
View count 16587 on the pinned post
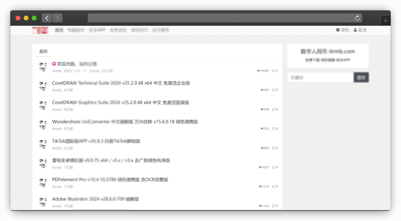click(263, 71)
